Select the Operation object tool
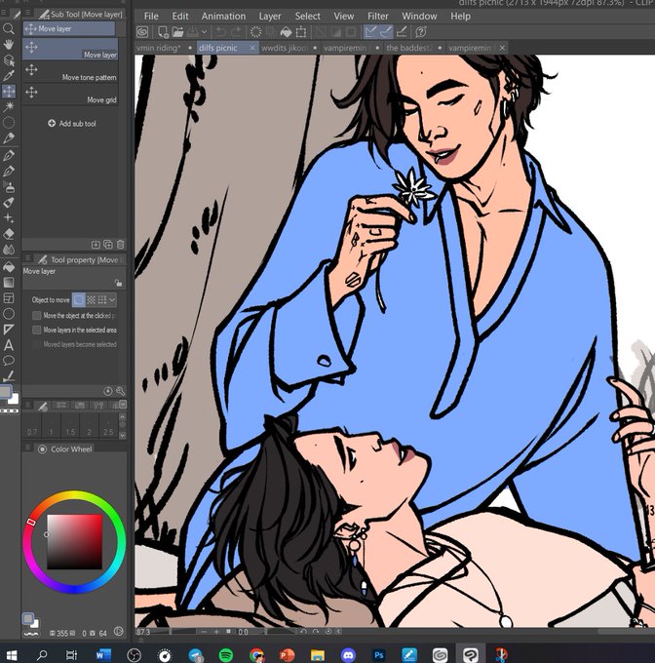Screen dimensions: 655x663 [x=9, y=59]
